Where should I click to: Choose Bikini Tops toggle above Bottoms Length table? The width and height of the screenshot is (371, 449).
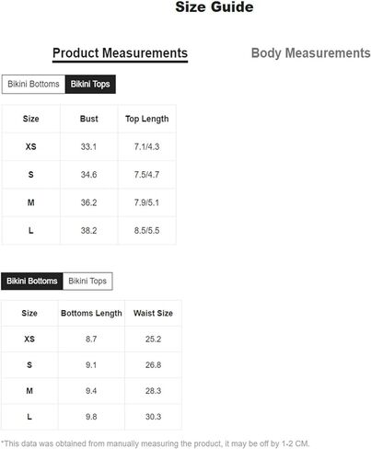(87, 281)
